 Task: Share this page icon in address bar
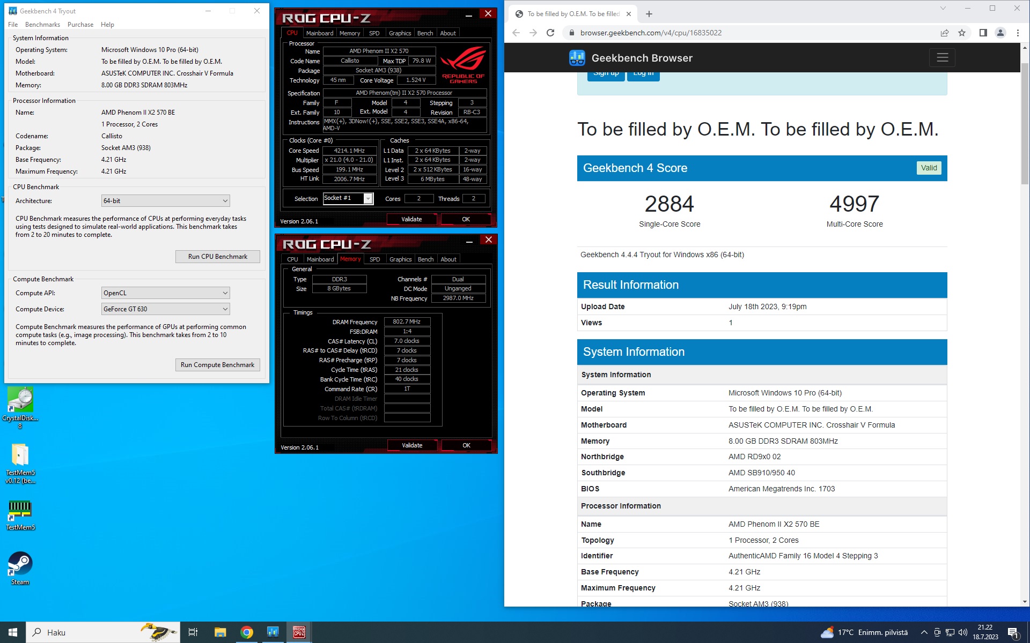[945, 33]
